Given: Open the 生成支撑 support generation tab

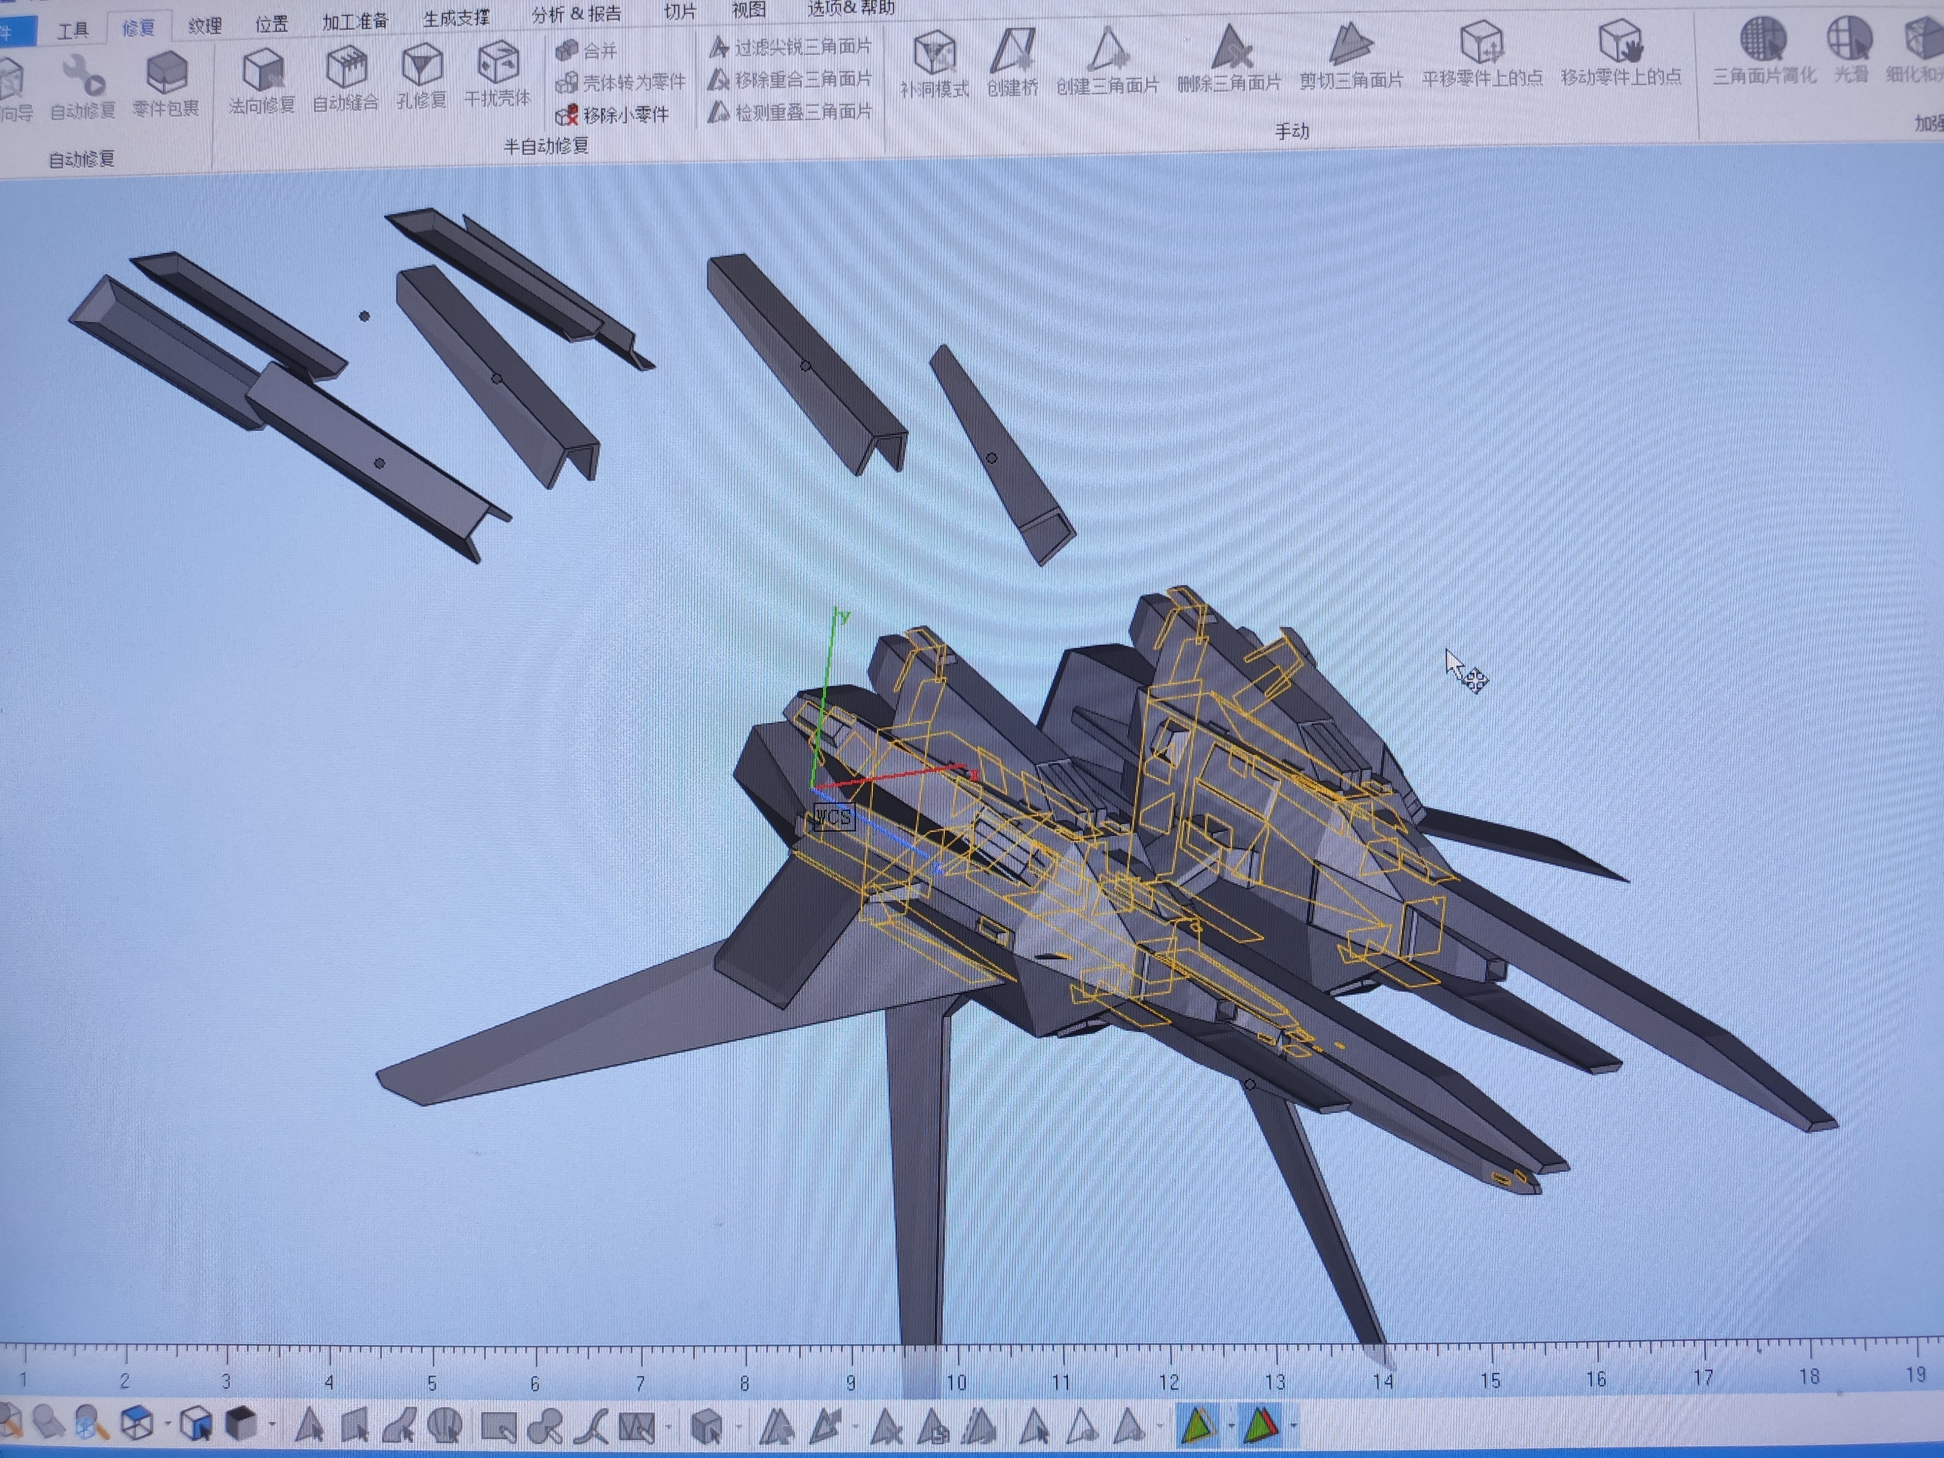Looking at the screenshot, I should pyautogui.click(x=456, y=17).
